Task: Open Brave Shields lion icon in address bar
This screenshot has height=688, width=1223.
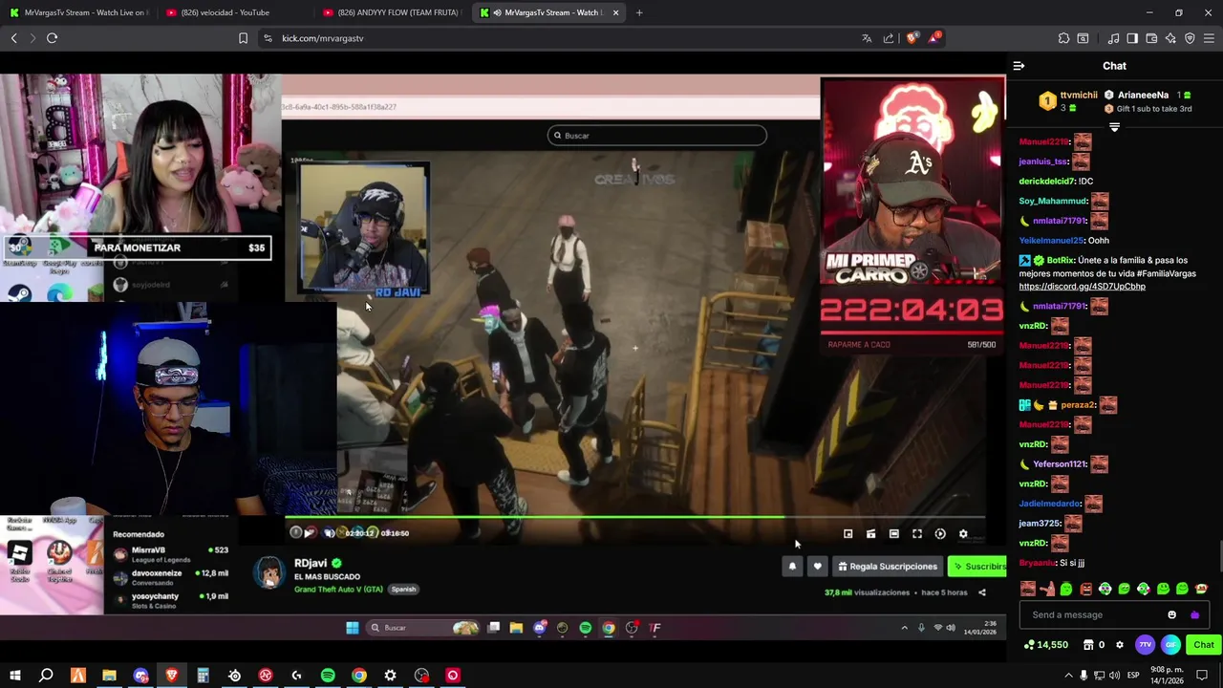Action: coord(912,38)
